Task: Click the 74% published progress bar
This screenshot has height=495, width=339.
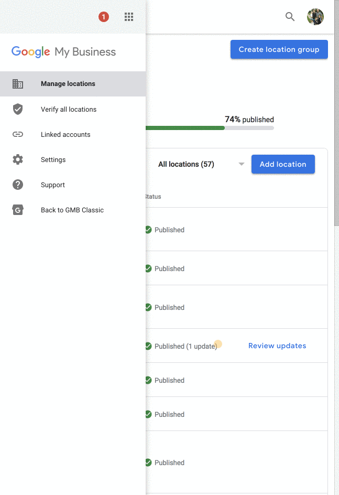Action: tap(210, 128)
